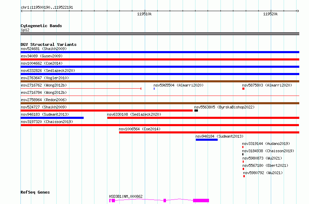The width and height of the screenshot is (309, 204).
Task: Click the 1p12 cytogenetic band bar
Action: (160, 34)
